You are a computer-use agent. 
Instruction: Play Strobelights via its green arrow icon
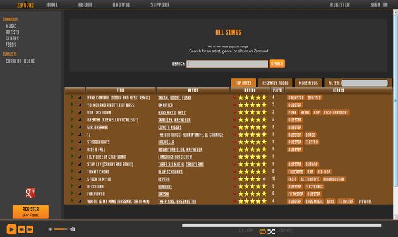pyautogui.click(x=71, y=142)
